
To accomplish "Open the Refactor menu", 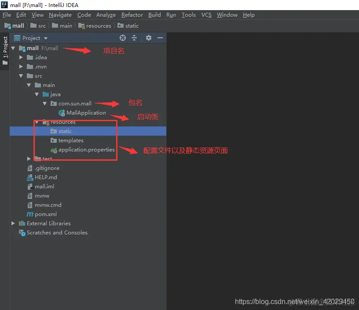I will pyautogui.click(x=132, y=15).
